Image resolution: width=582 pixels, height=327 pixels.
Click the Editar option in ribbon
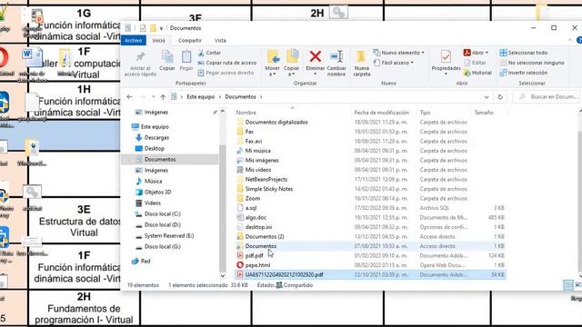[475, 63]
